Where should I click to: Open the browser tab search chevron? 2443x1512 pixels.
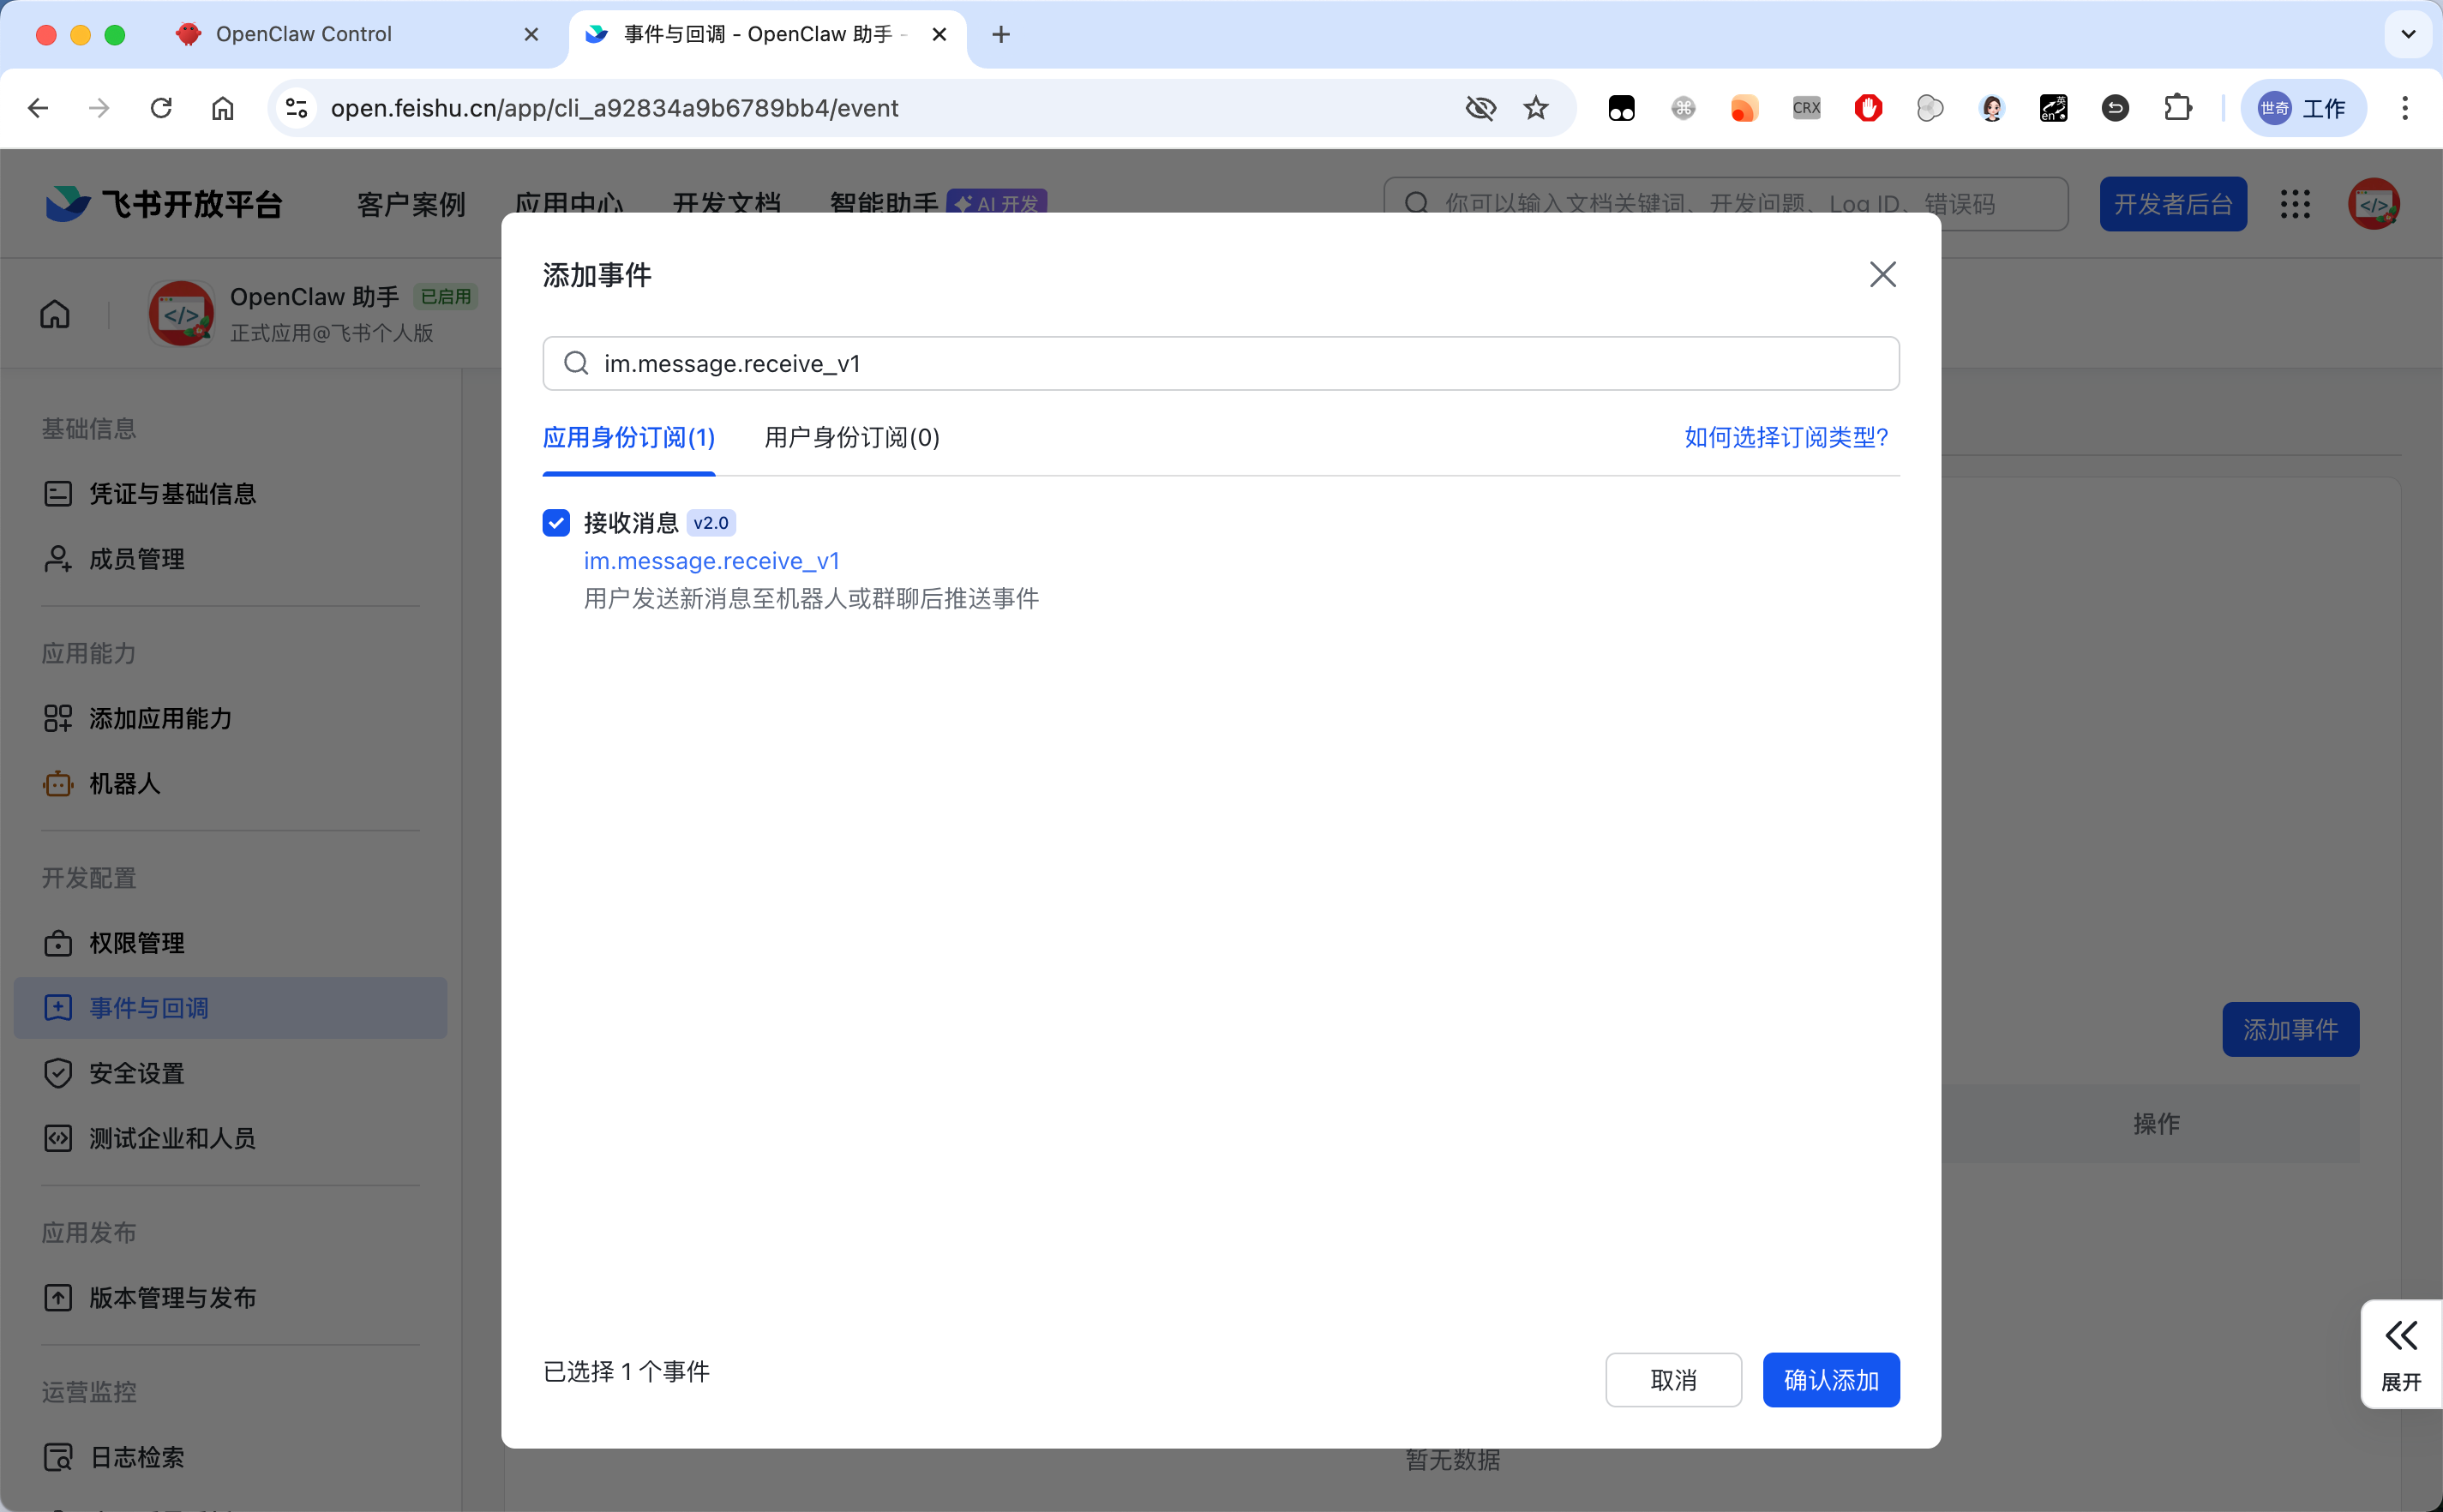2408,34
